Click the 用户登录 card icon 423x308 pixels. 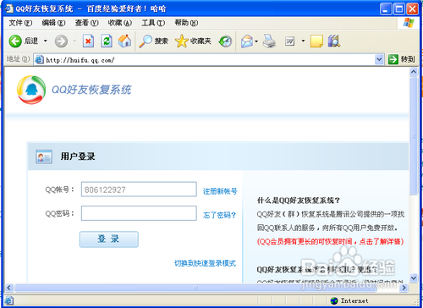44,157
